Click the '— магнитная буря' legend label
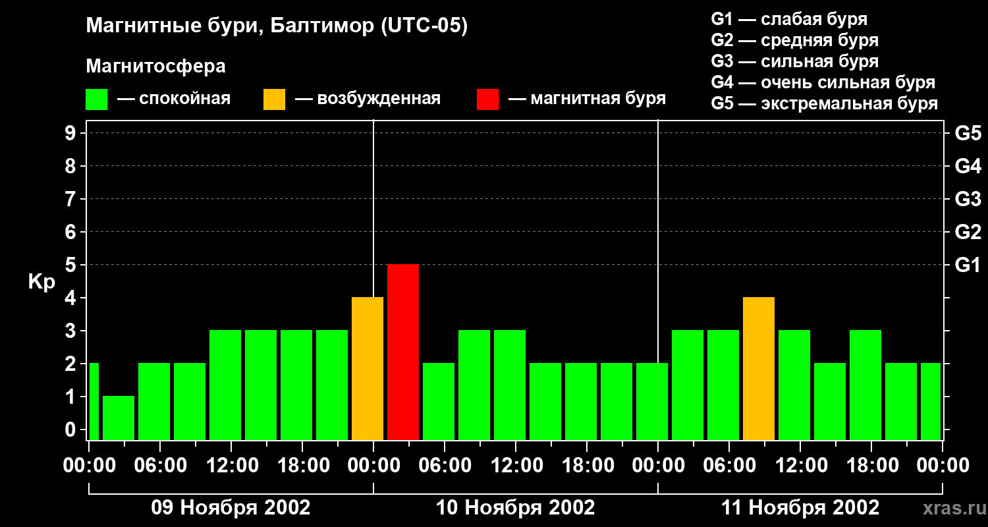 (587, 99)
